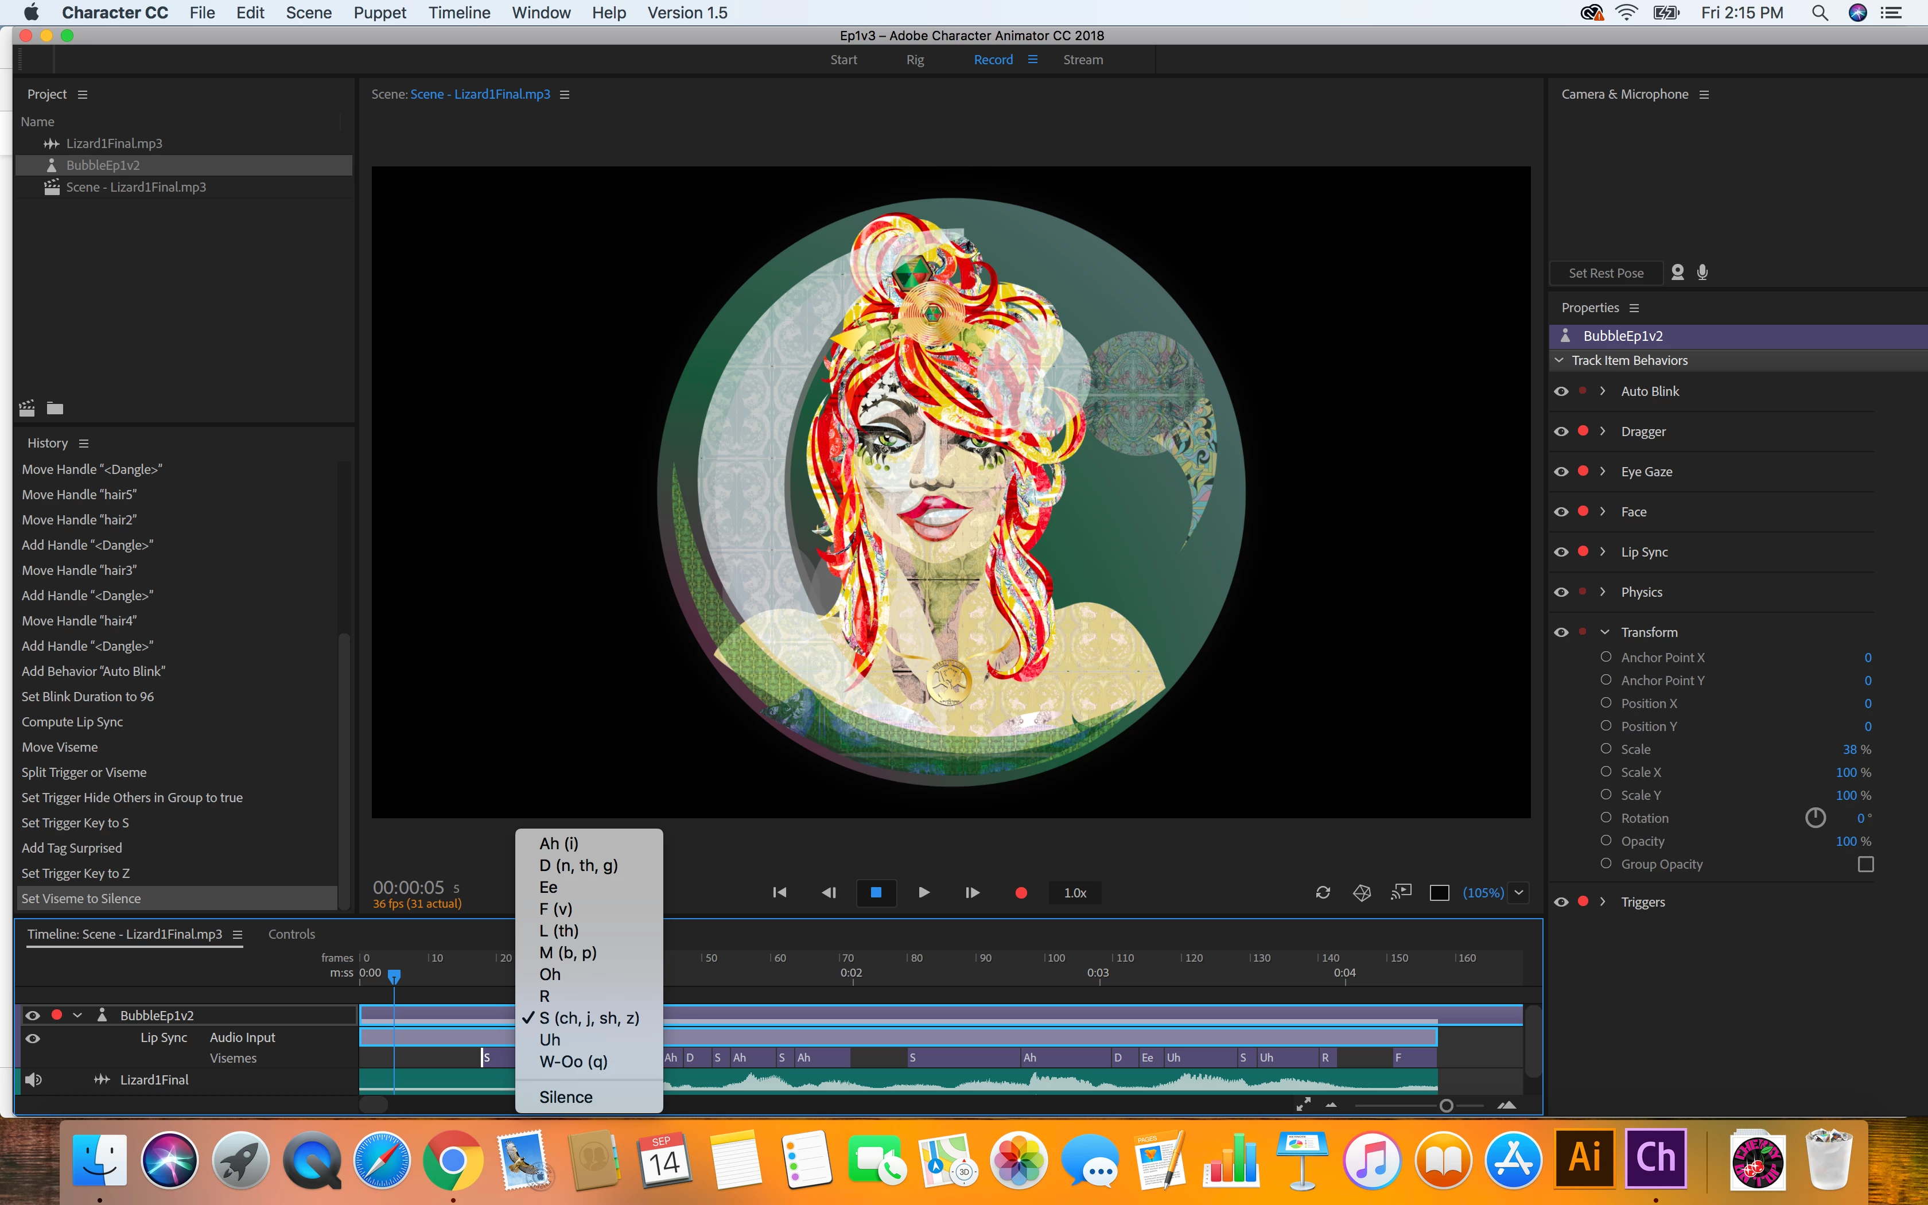Open the Controls tab next to Timeline

tap(291, 934)
